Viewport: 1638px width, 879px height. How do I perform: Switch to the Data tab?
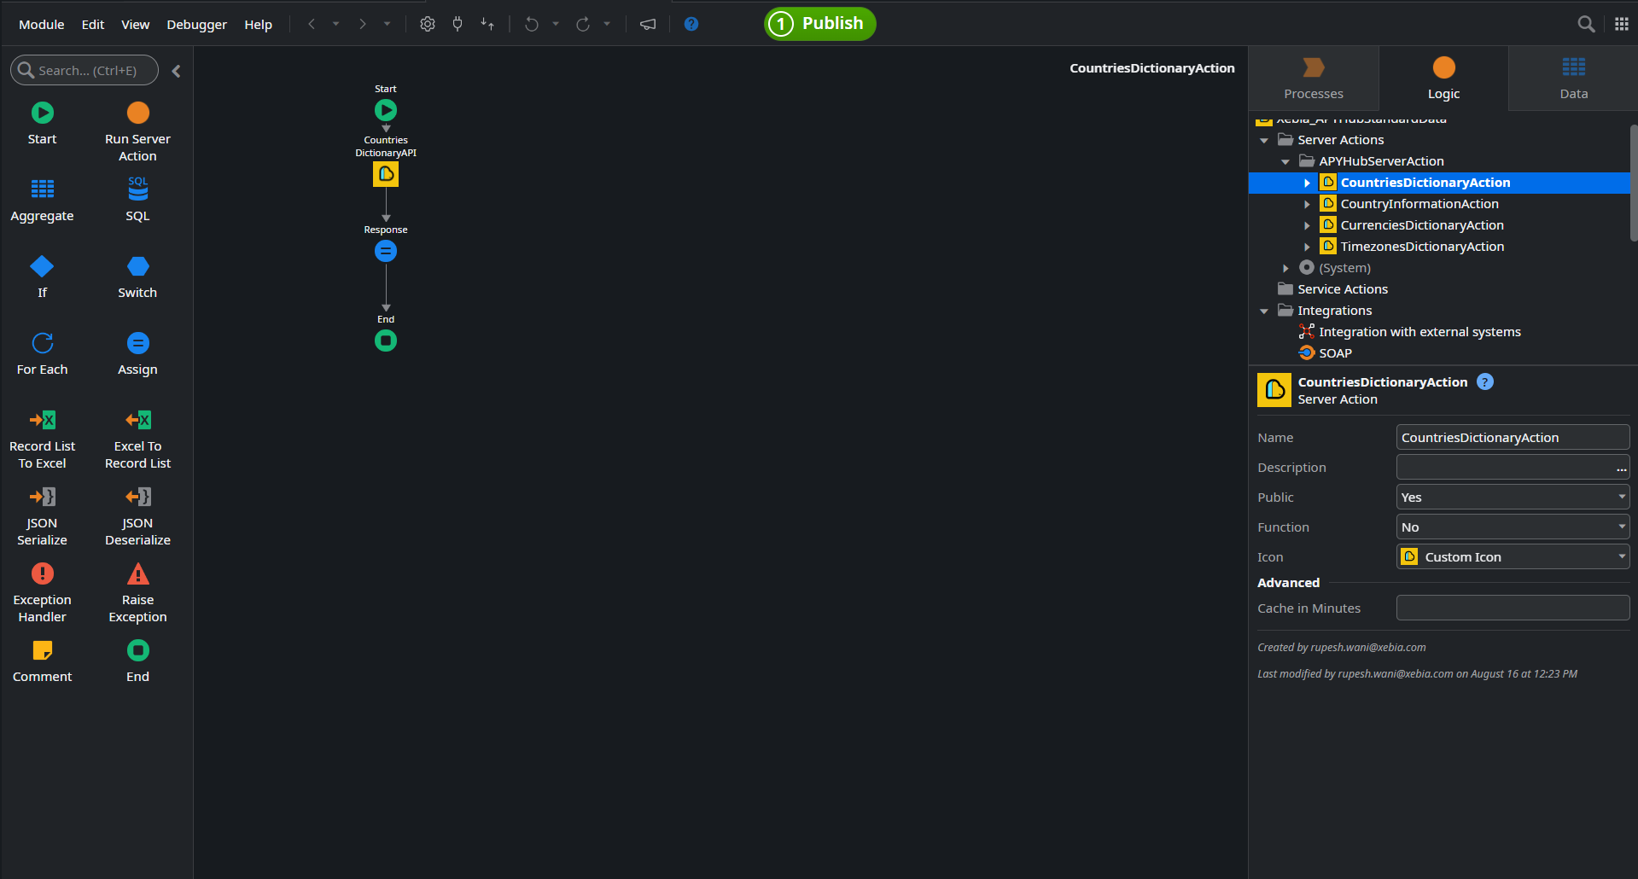click(1573, 79)
